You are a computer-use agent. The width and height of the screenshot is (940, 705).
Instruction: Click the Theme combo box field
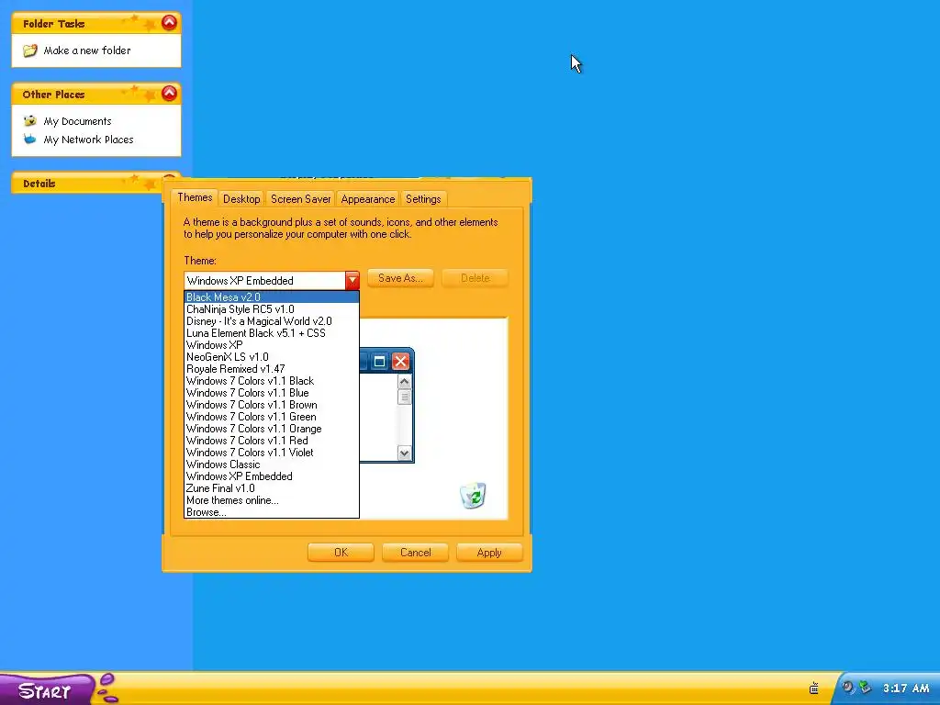pyautogui.click(x=272, y=280)
